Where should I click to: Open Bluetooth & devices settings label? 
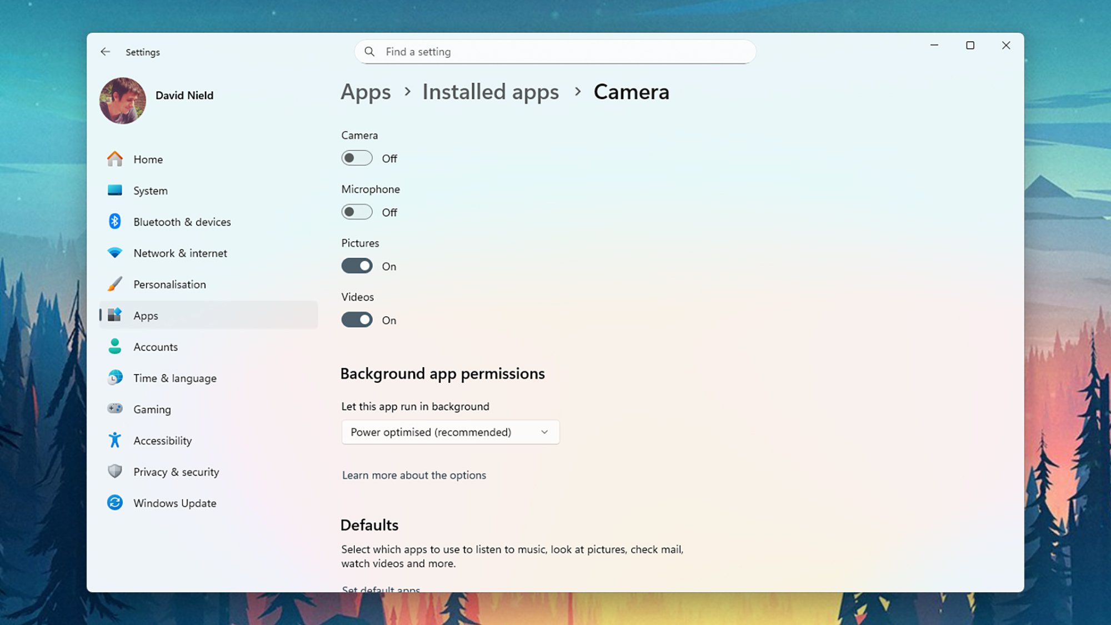(182, 222)
